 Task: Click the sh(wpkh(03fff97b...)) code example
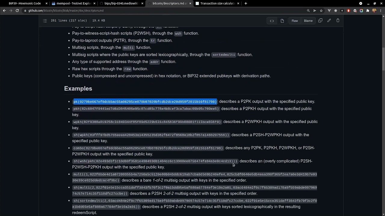tap(151, 135)
